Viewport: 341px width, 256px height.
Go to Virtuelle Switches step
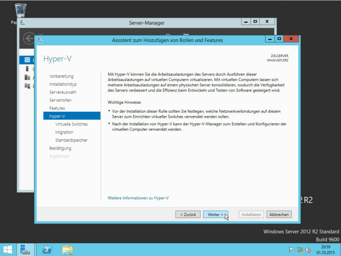(71, 124)
